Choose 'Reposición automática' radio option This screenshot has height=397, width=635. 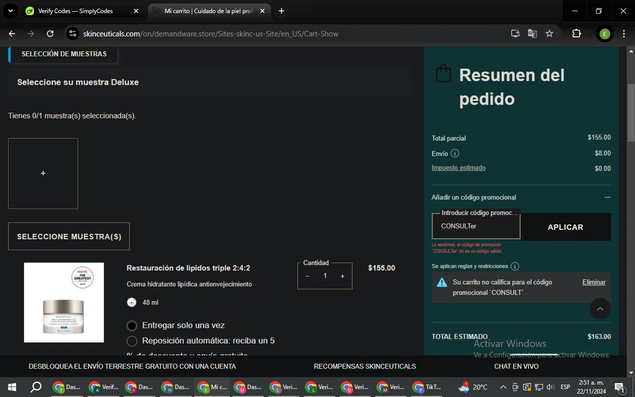132,341
